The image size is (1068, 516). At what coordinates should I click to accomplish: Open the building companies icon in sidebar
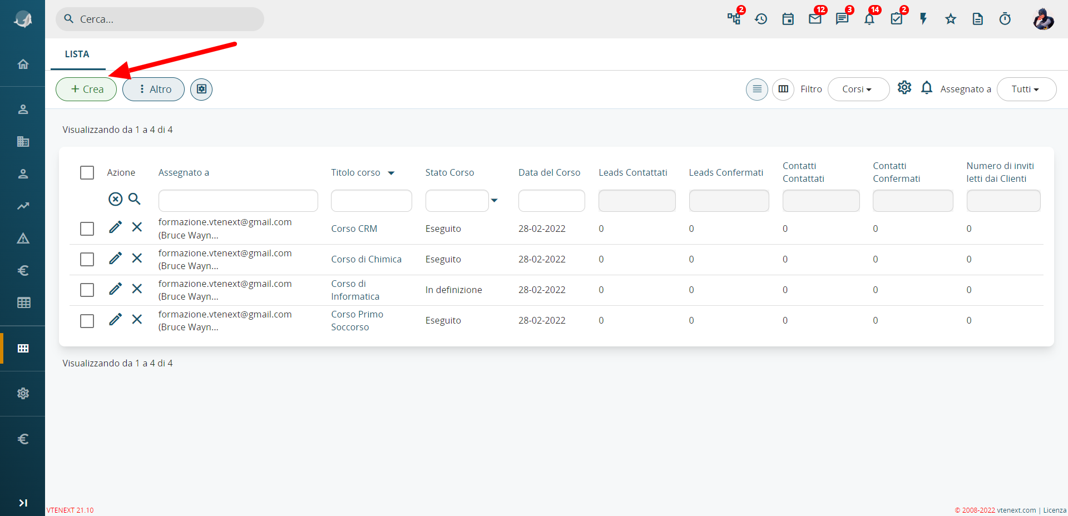[23, 141]
